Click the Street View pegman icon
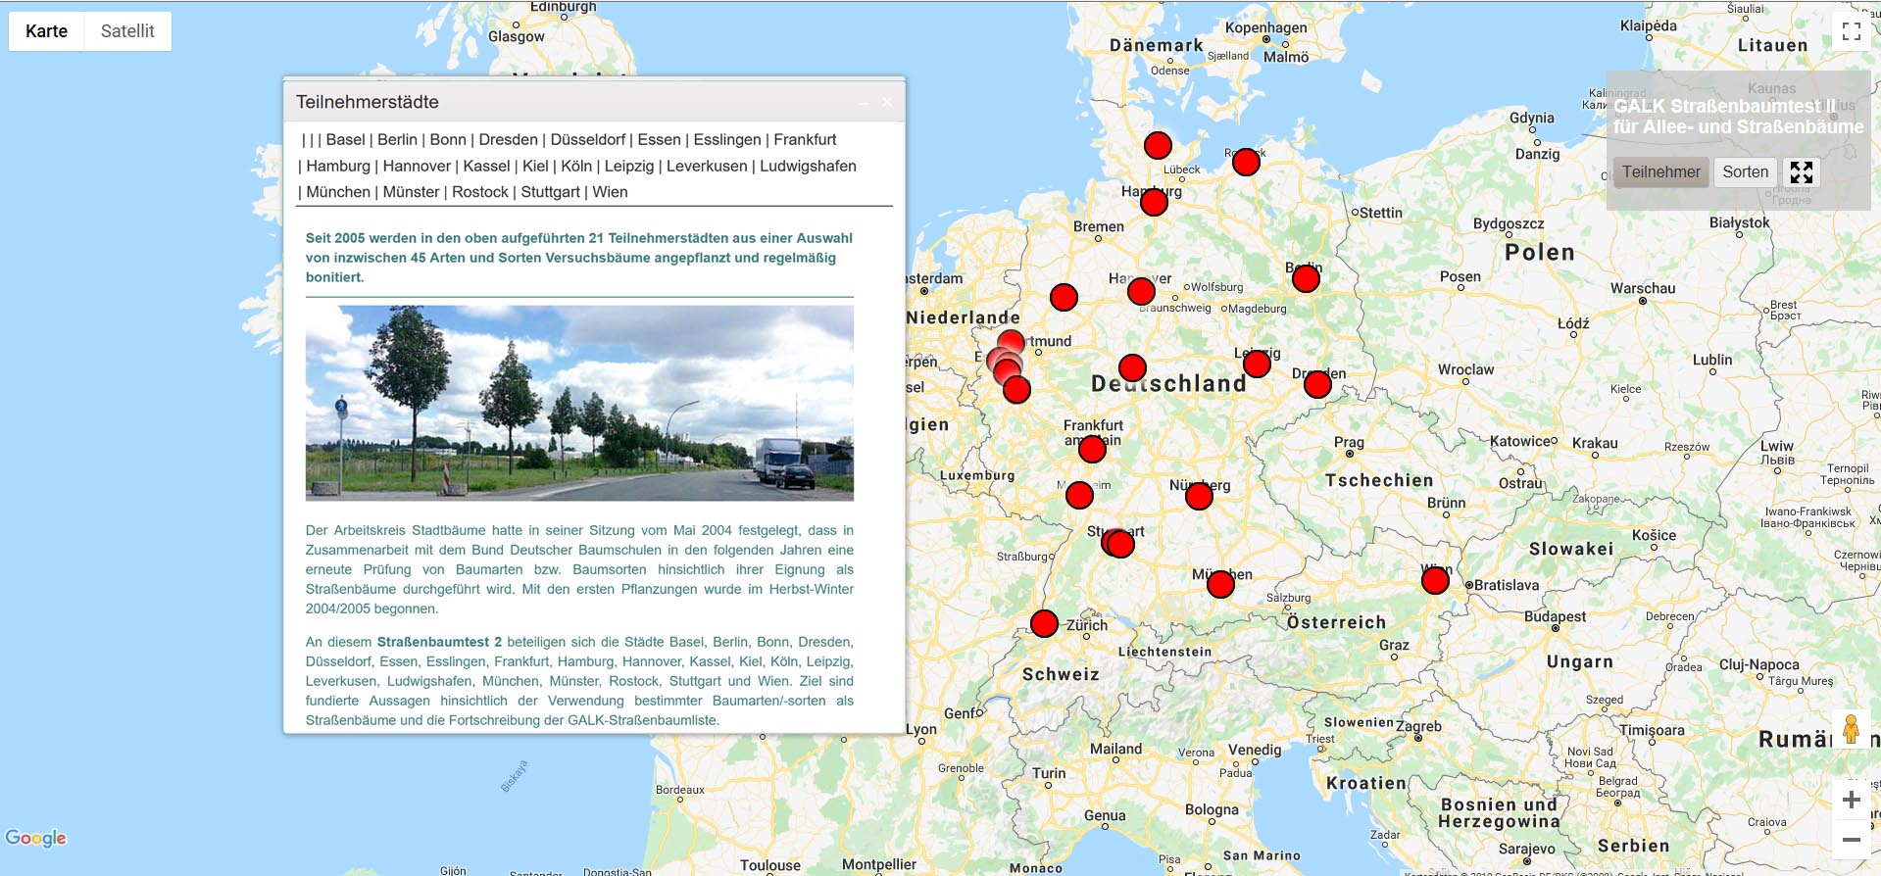The height and width of the screenshot is (876, 1881). [x=1851, y=730]
